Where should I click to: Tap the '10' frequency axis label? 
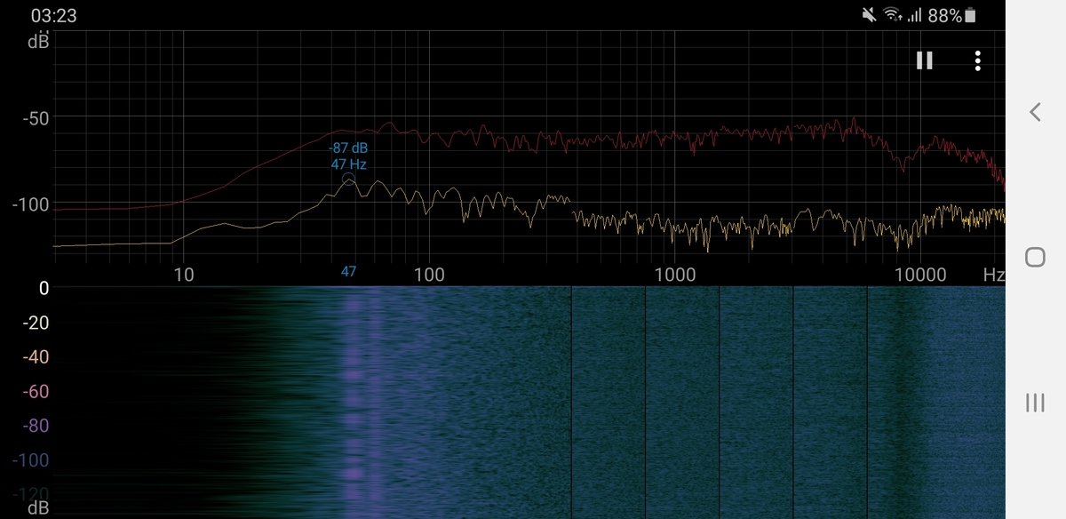coord(183,275)
